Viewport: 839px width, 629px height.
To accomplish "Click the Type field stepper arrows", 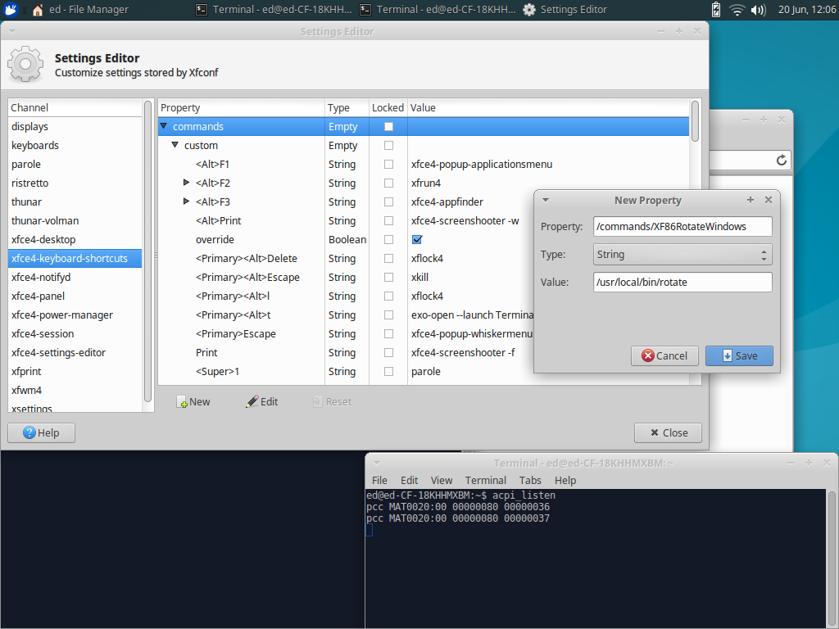I will [762, 254].
